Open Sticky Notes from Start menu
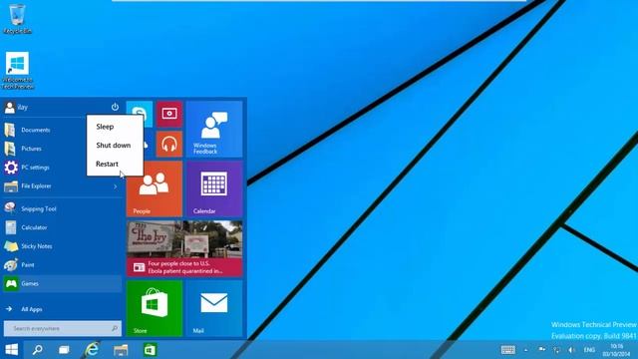 click(62, 246)
